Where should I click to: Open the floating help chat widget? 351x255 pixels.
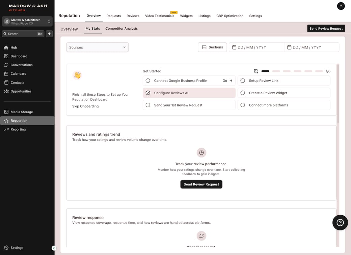point(340,222)
